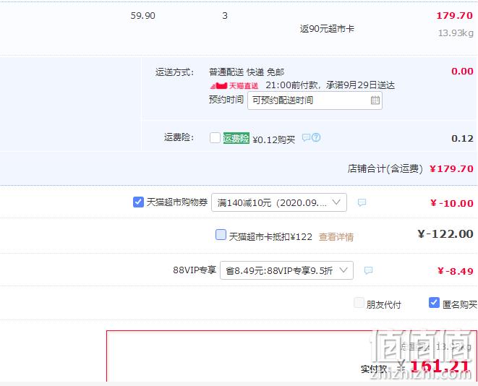This screenshot has height=386, width=478.
Task: Click 可预约配送时间 input field
Action: [x=315, y=100]
